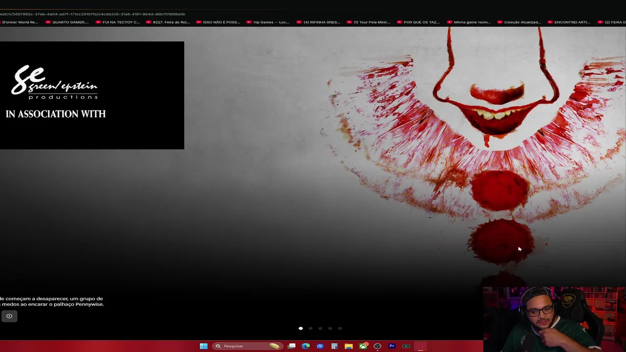Open the '(1) Tour Pela Minh...' bookmark

coord(369,22)
